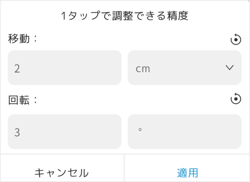This screenshot has height=182, width=250.
Task: Click the number 3 in the rotation field
Action: (x=17, y=133)
